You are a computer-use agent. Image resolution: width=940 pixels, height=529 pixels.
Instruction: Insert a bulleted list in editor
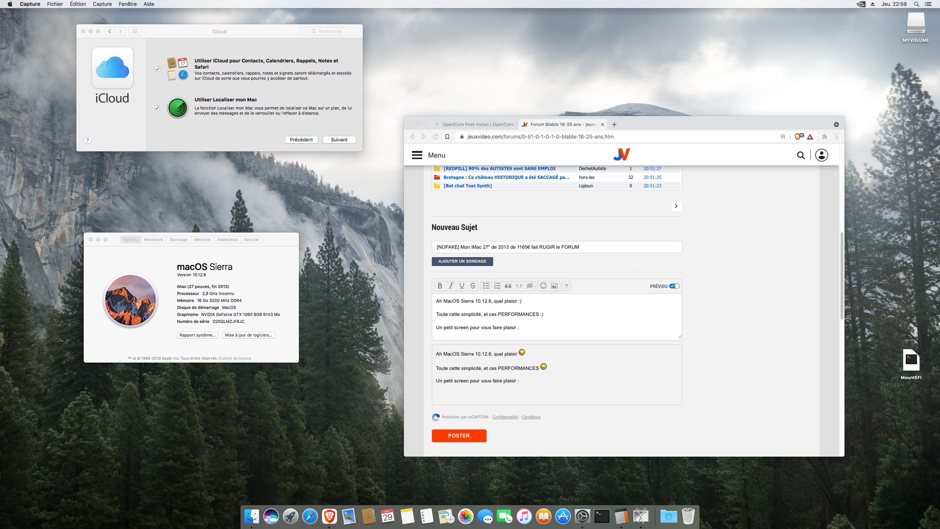486,286
